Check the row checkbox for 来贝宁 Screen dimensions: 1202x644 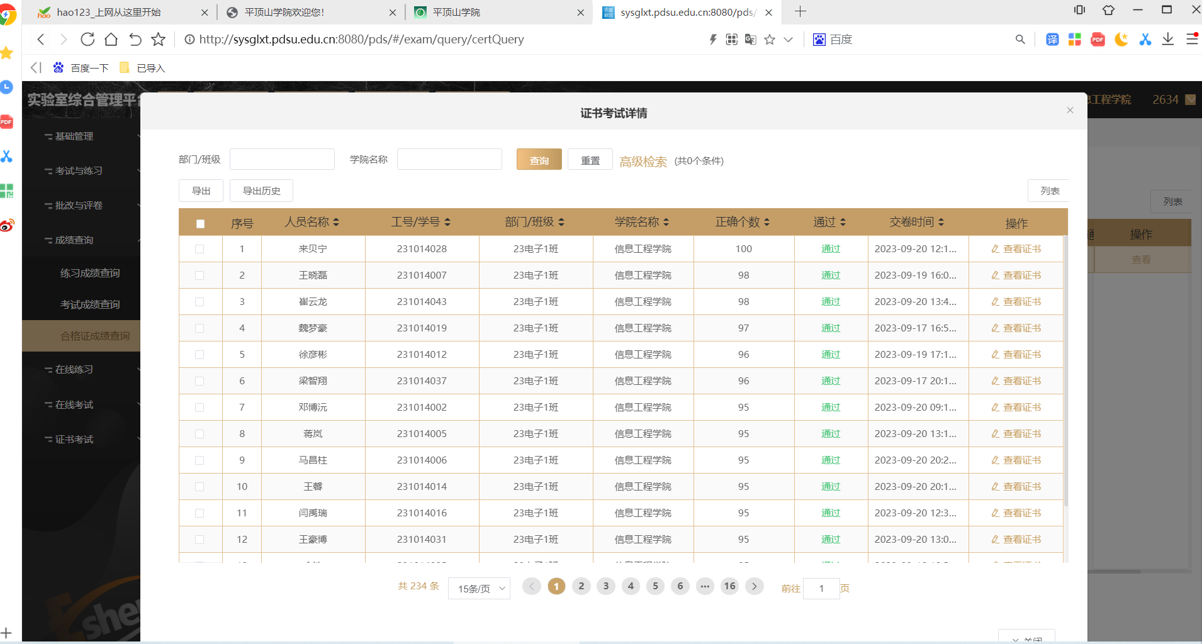tap(199, 249)
